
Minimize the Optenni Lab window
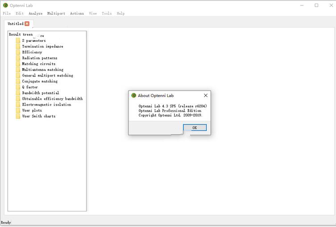[302, 5]
